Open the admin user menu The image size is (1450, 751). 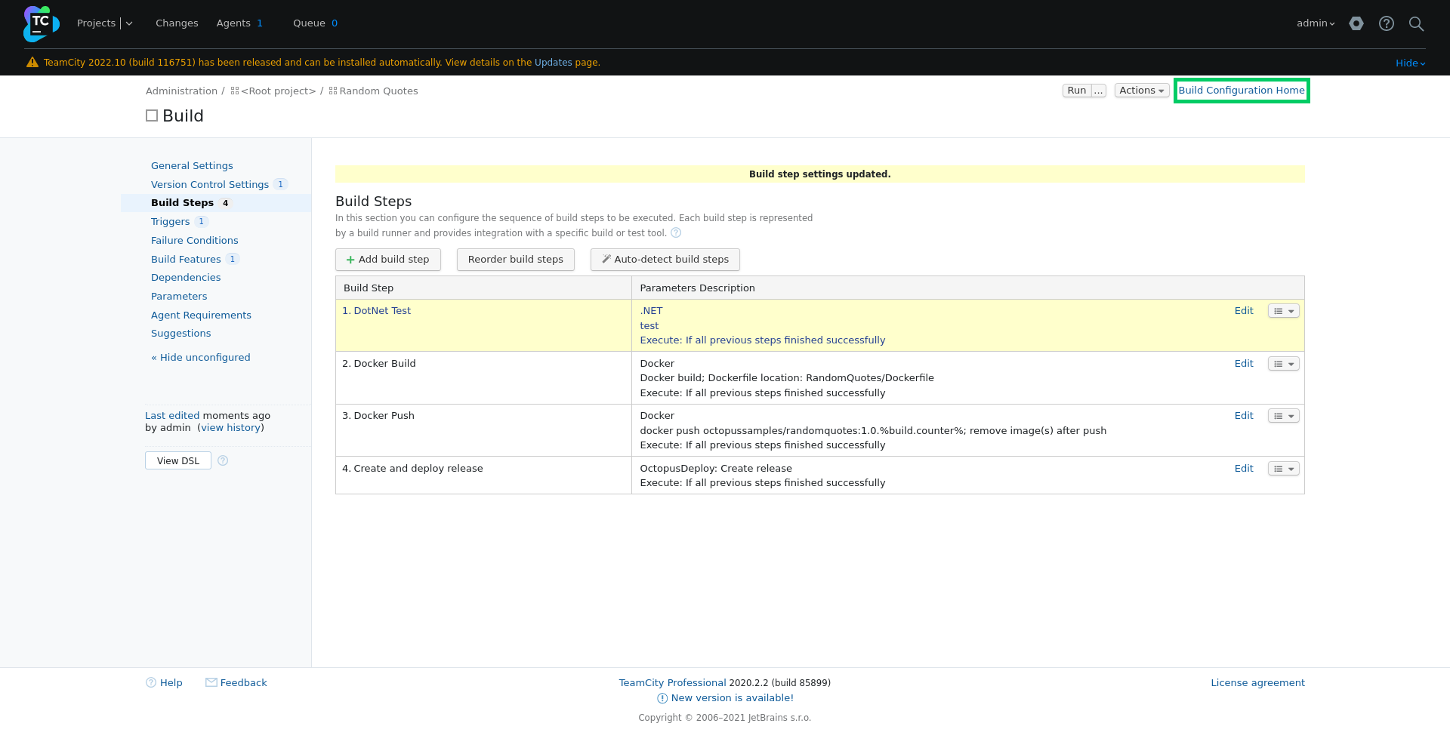(x=1316, y=23)
